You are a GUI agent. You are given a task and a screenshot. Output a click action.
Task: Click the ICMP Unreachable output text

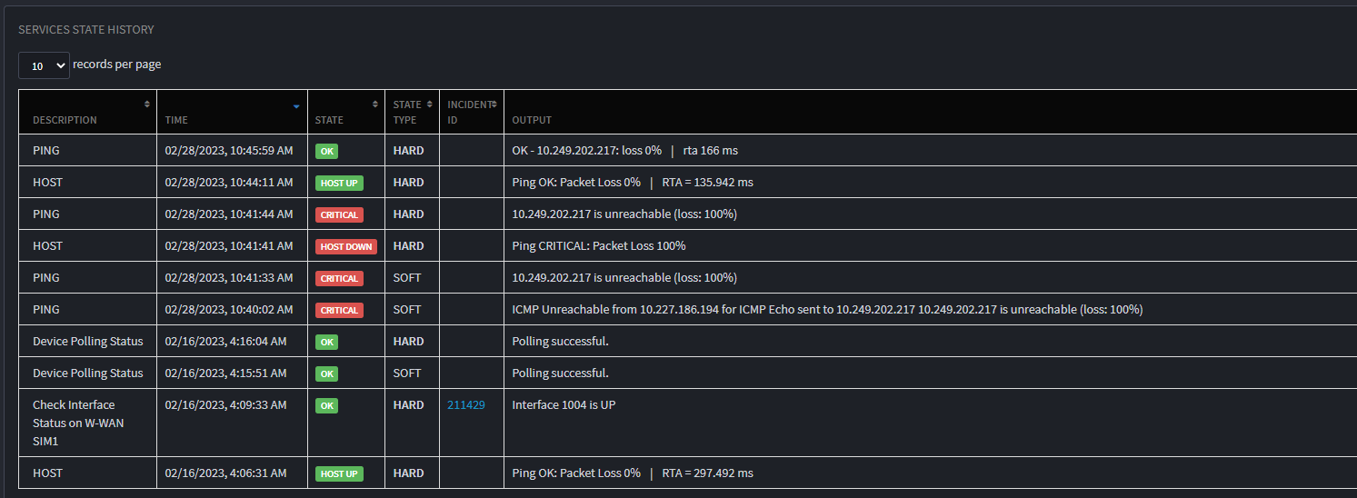coord(827,310)
